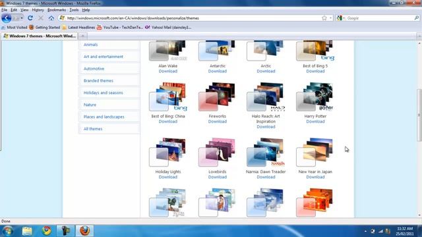
Task: Open the Home page icon
Action: 51,18
